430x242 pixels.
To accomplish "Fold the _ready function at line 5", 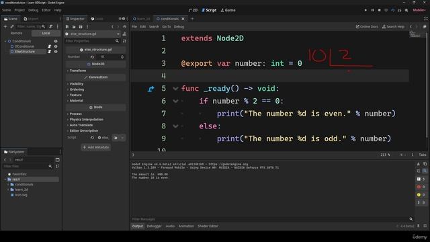I will [x=175, y=89].
